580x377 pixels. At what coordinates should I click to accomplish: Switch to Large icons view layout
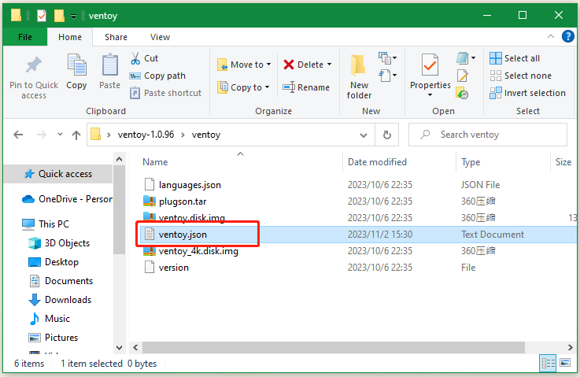(565, 363)
